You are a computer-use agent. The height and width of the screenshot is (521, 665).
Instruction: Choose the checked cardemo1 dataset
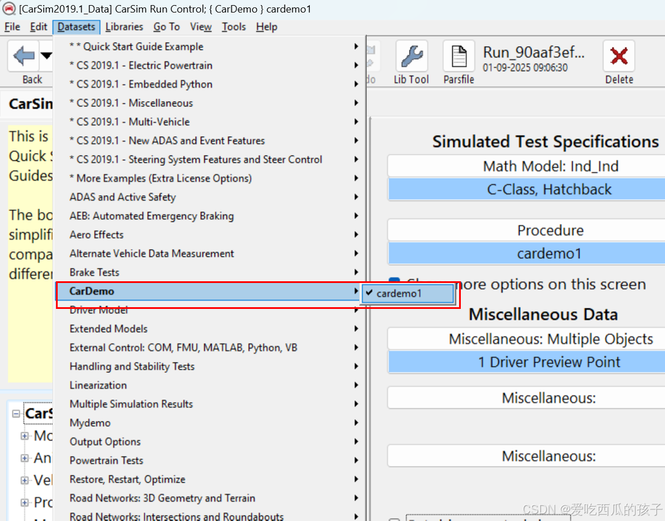408,293
